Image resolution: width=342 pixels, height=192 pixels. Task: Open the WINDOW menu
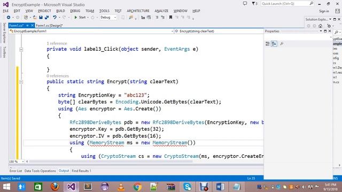pyautogui.click(x=181, y=11)
